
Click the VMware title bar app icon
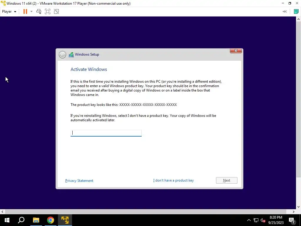pos(3,3)
